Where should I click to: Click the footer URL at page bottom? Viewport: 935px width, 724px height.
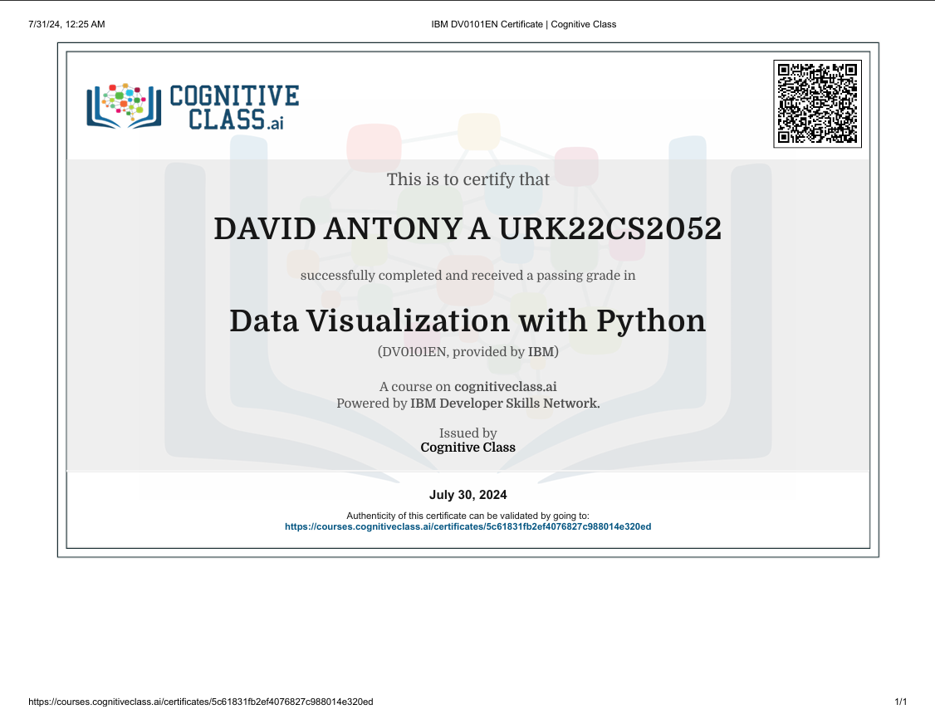tap(201, 702)
